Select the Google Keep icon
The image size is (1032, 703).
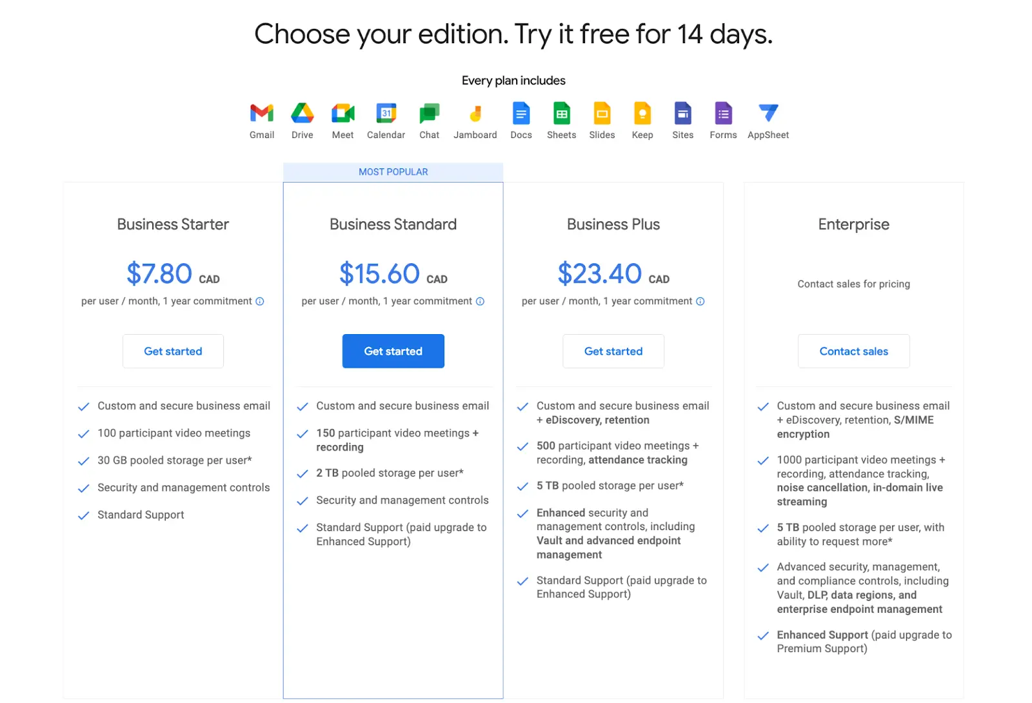[x=642, y=114]
